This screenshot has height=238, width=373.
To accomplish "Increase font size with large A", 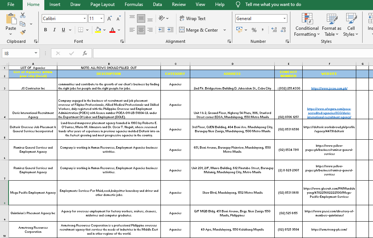I will tap(109, 19).
